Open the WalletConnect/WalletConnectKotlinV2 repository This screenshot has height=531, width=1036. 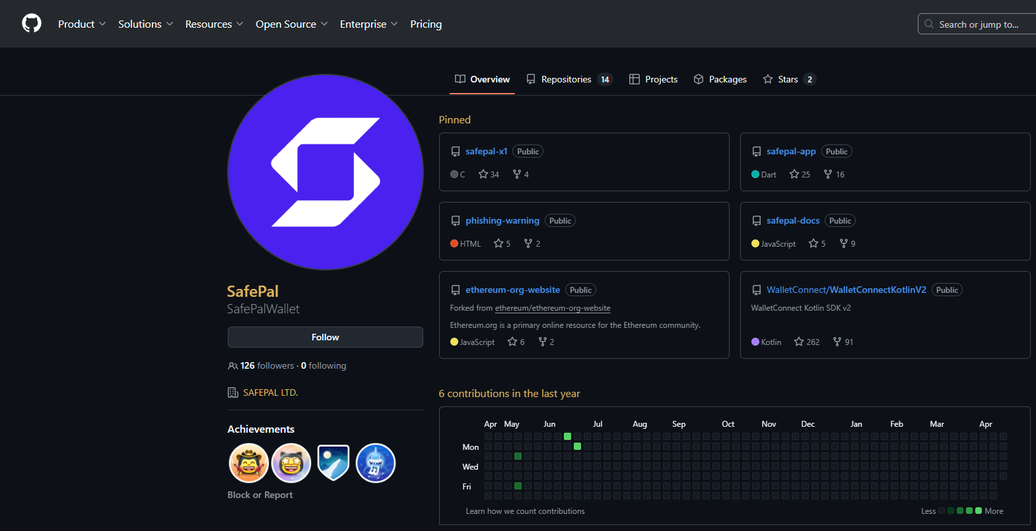click(x=846, y=290)
